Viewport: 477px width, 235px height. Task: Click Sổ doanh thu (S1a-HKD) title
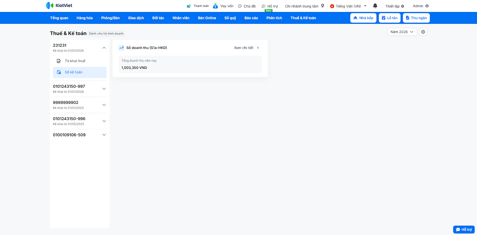147,48
